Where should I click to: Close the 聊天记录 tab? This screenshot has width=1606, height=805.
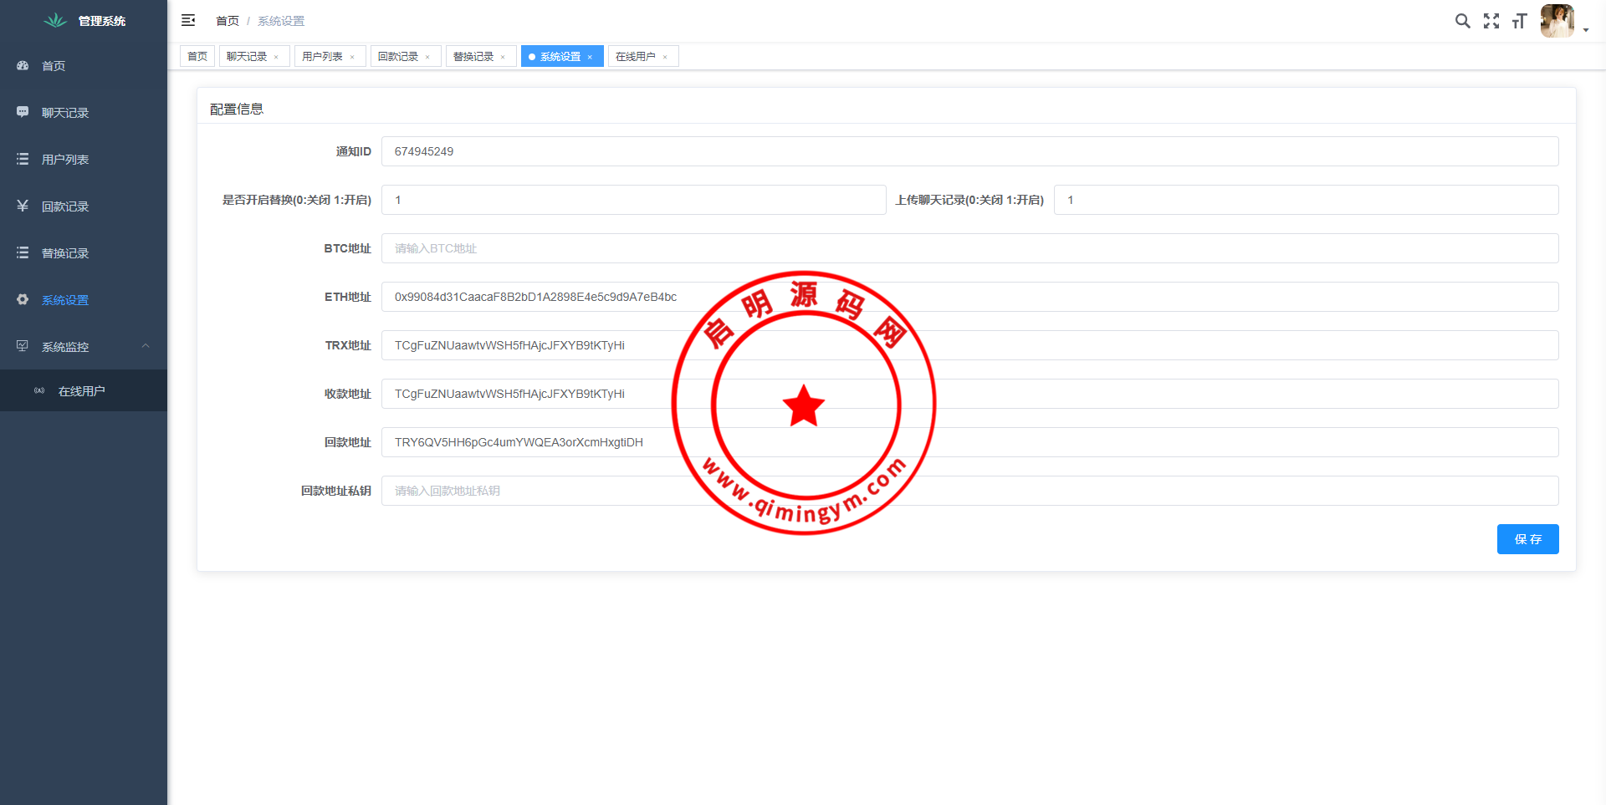click(x=276, y=57)
